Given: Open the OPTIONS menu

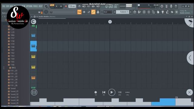Looking at the screenshot, I should click(x=29, y=6).
